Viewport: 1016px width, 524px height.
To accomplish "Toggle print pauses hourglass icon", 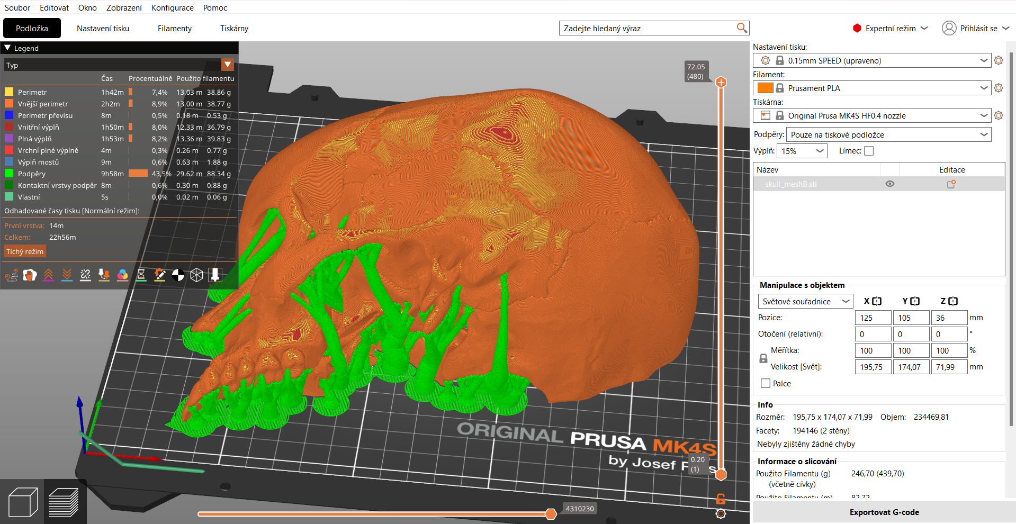I will (x=141, y=275).
